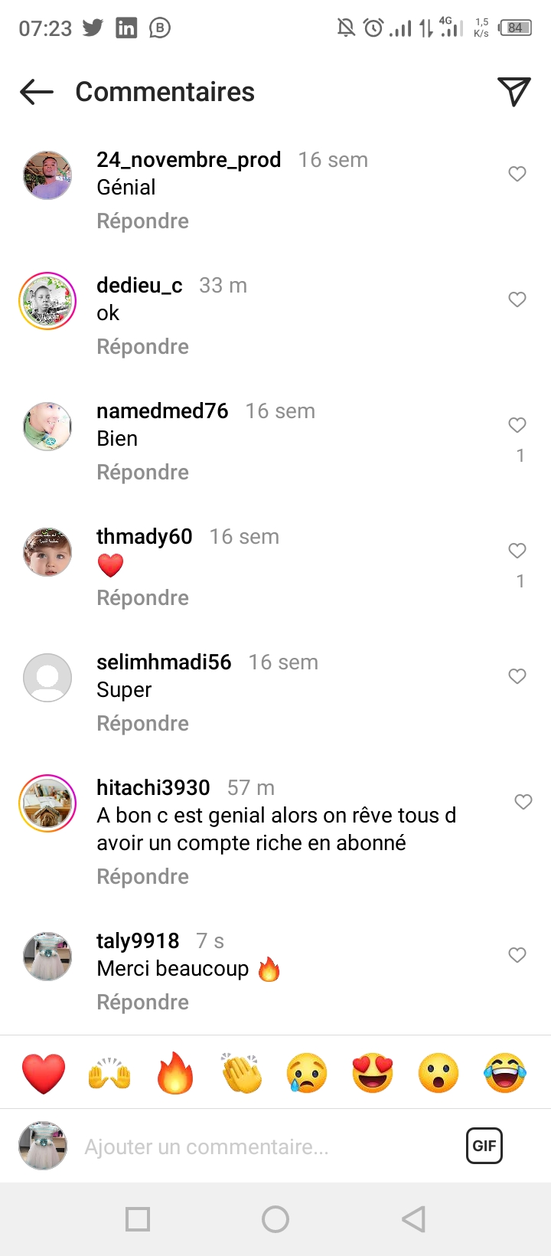Insert the fire emoji reaction
The width and height of the screenshot is (551, 1256).
tap(175, 1073)
